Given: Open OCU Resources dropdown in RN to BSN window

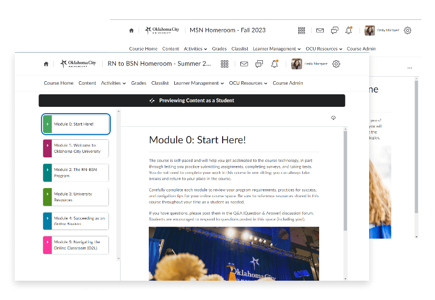Looking at the screenshot, I should 248,84.
